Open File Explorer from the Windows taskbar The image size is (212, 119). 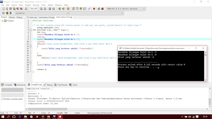click(x=26, y=117)
